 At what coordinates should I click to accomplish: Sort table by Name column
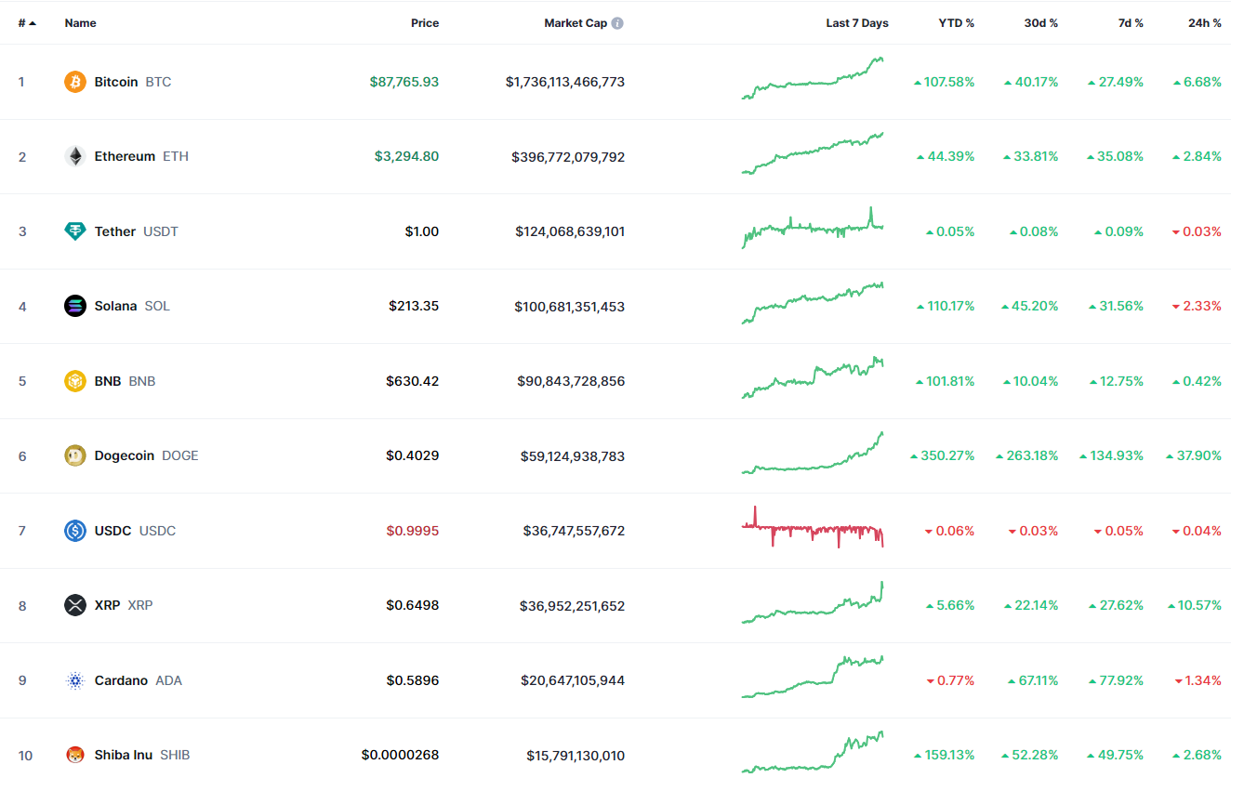click(x=80, y=23)
